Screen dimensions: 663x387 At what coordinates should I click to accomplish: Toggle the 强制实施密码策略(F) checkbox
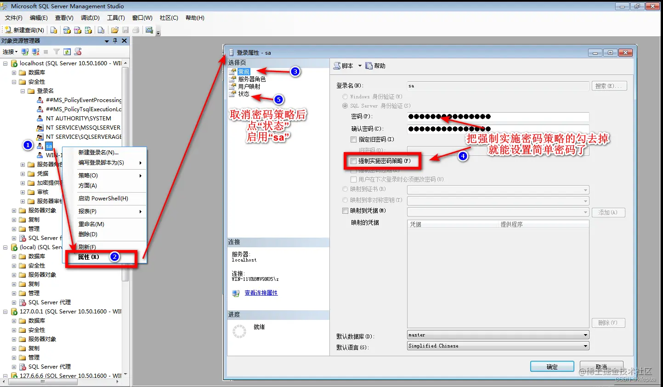click(353, 161)
